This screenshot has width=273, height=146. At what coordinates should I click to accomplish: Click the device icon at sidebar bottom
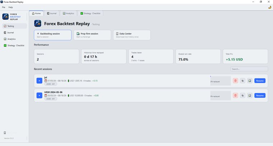[x=5, y=133]
